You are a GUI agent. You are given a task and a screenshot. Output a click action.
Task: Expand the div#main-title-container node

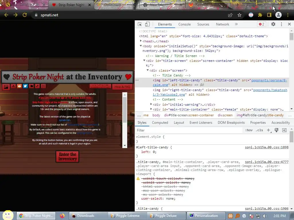151,109
